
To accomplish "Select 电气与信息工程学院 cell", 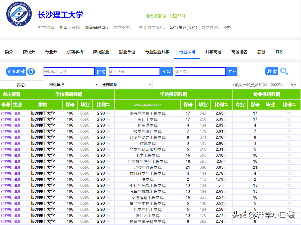I will pyautogui.click(x=147, y=114).
